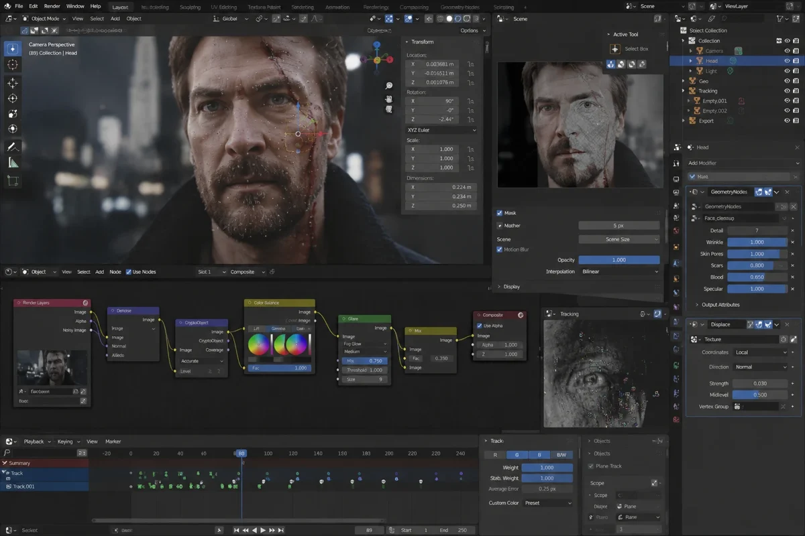This screenshot has height=536, width=805.
Task: Switch to the UV Editing workspace tab
Action: point(223,7)
